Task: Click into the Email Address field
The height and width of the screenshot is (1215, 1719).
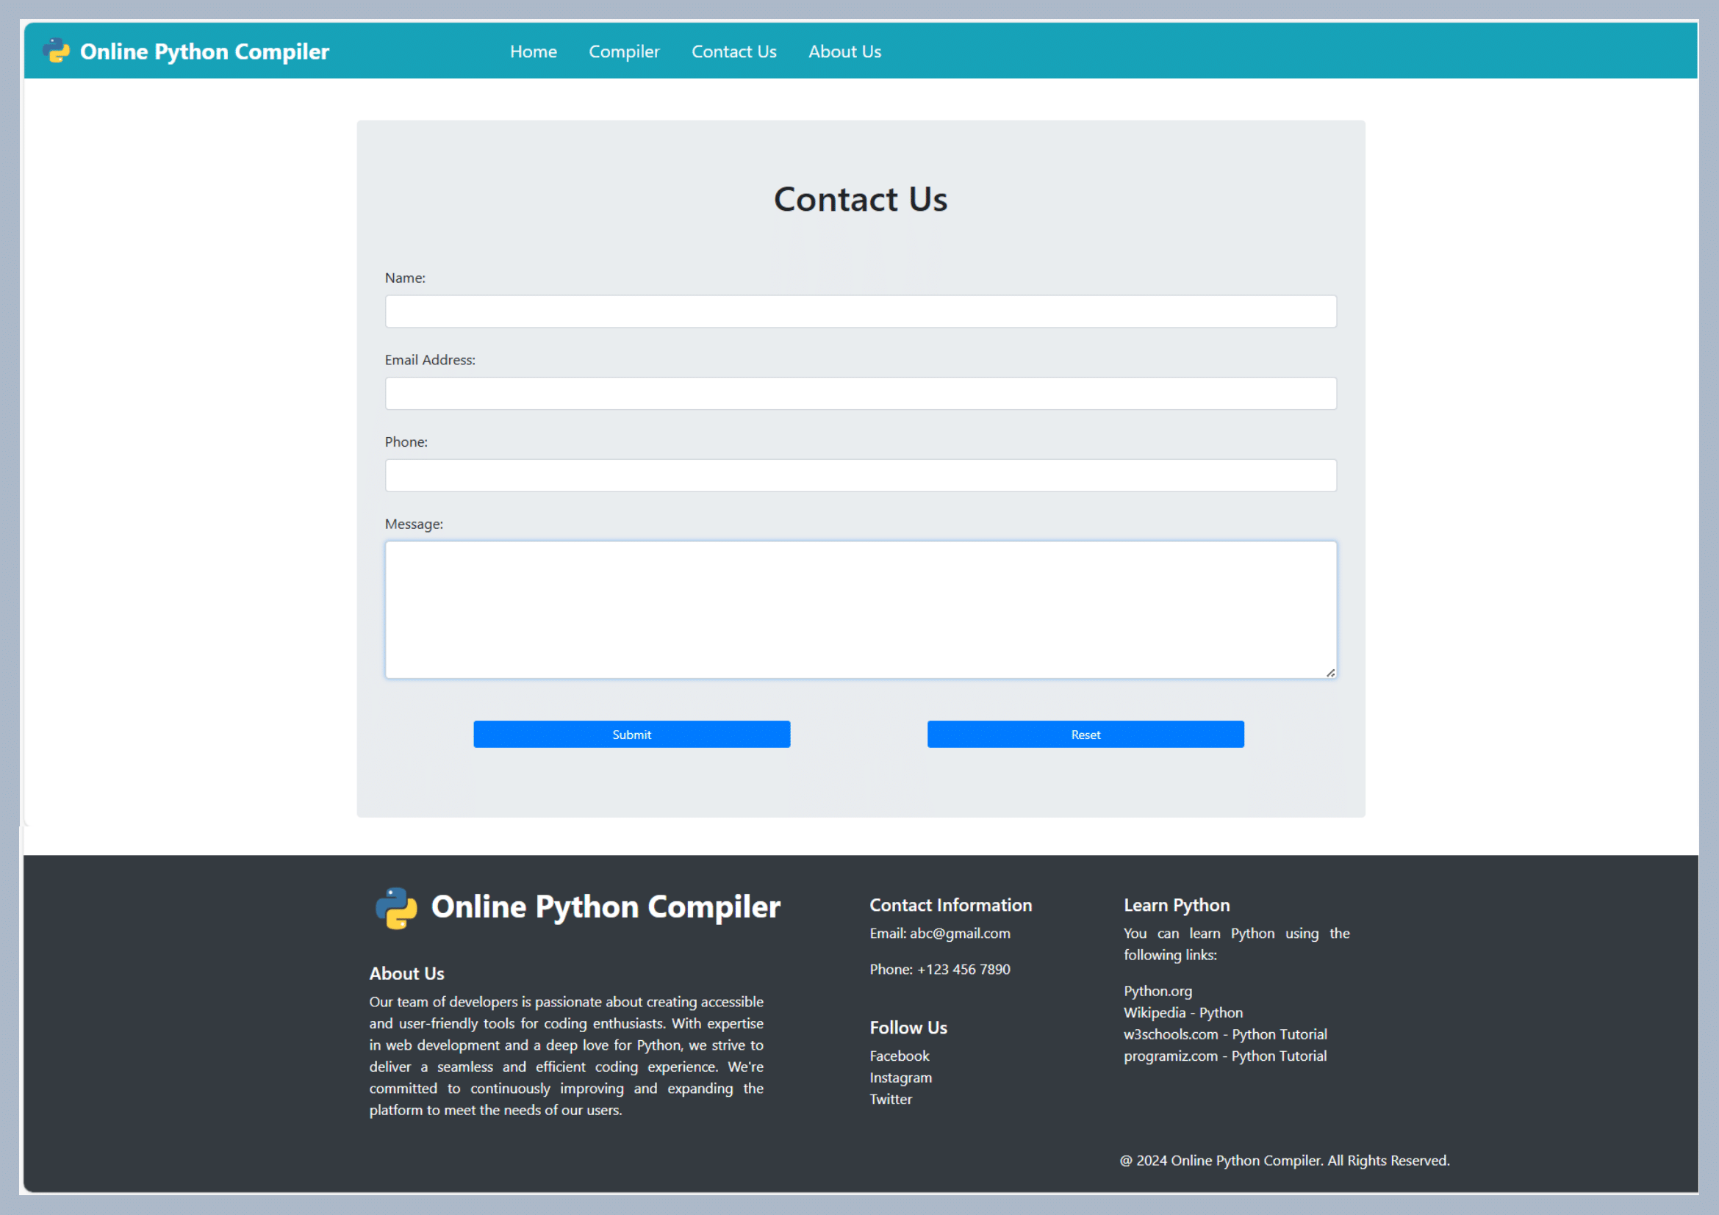Action: tap(860, 394)
